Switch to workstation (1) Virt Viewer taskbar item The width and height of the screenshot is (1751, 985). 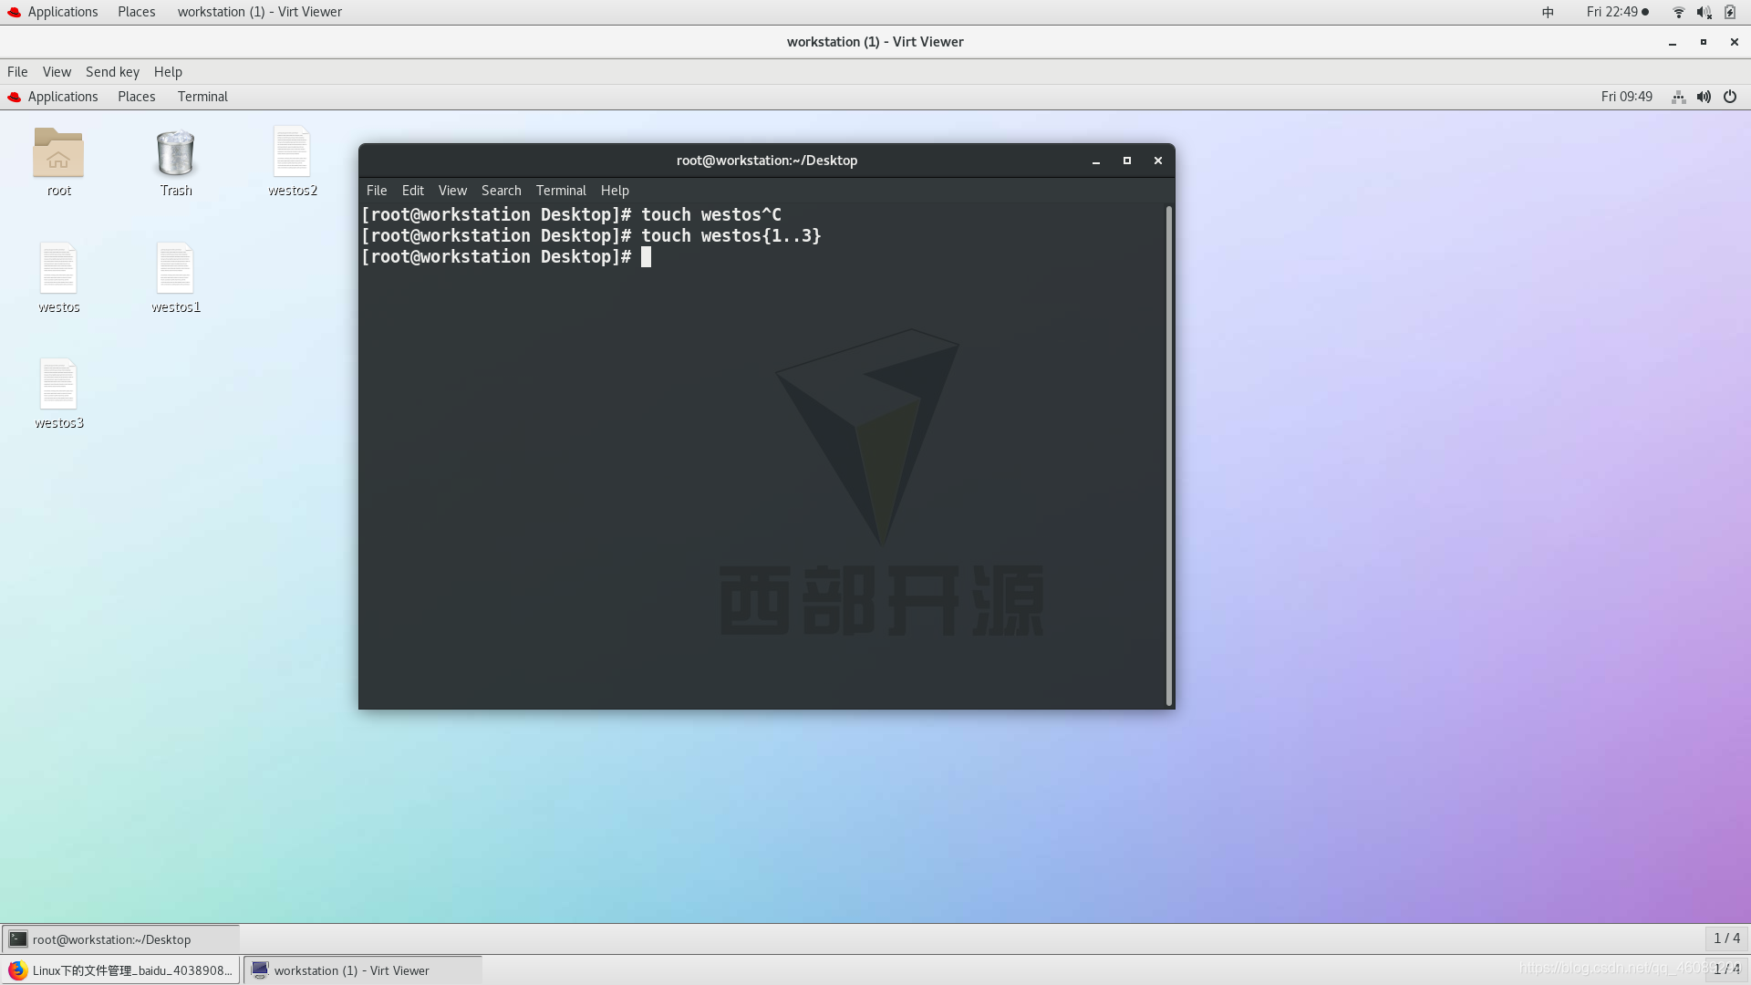tap(363, 970)
